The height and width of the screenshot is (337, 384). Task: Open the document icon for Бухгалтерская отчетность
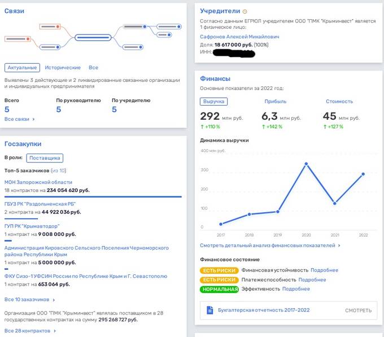210,310
